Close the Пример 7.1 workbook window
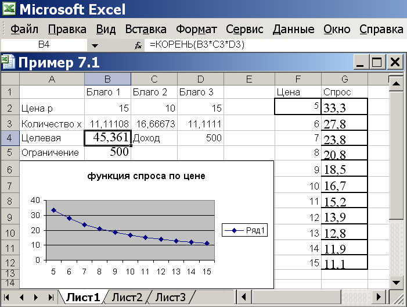This screenshot has width=407, height=307. (395, 62)
